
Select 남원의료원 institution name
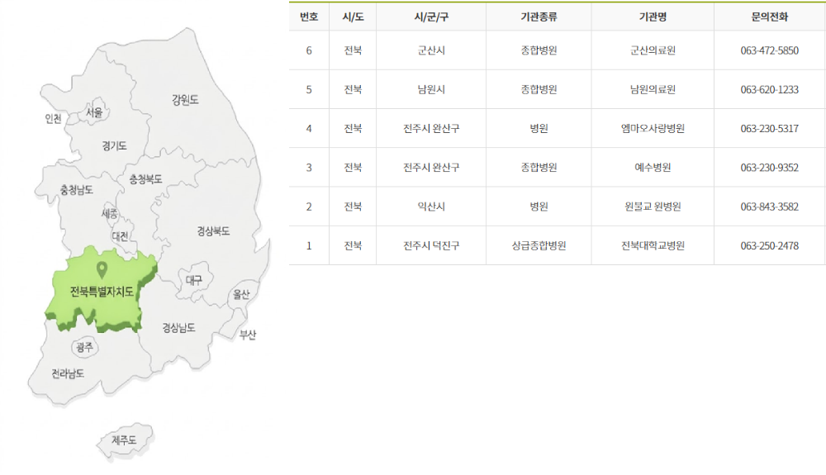[x=653, y=89]
